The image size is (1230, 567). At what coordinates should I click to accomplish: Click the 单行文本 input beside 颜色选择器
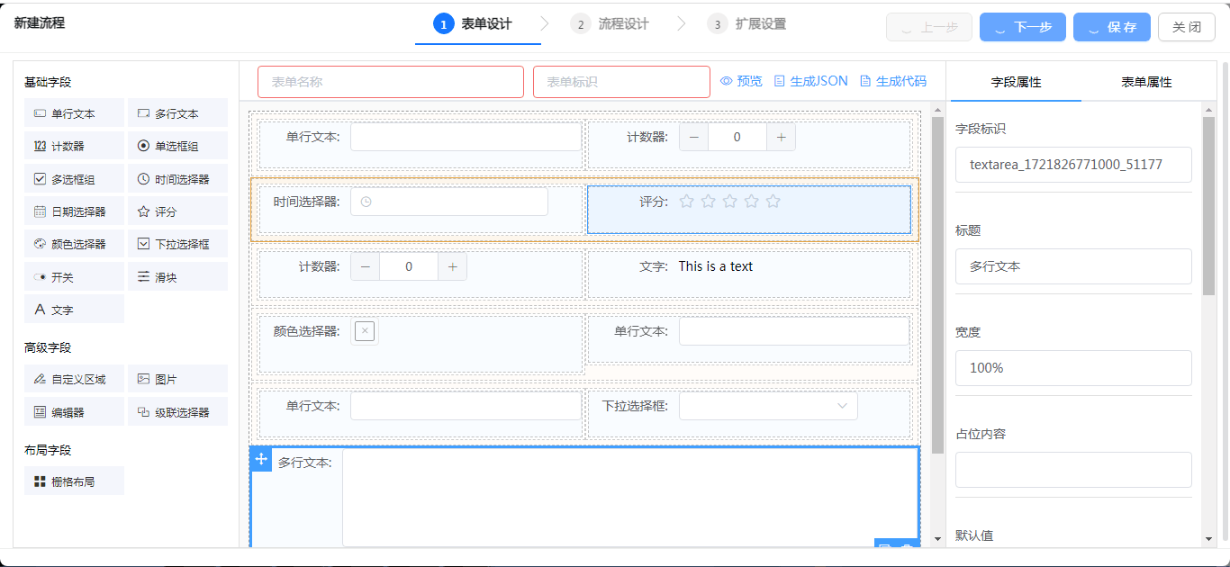(x=794, y=331)
